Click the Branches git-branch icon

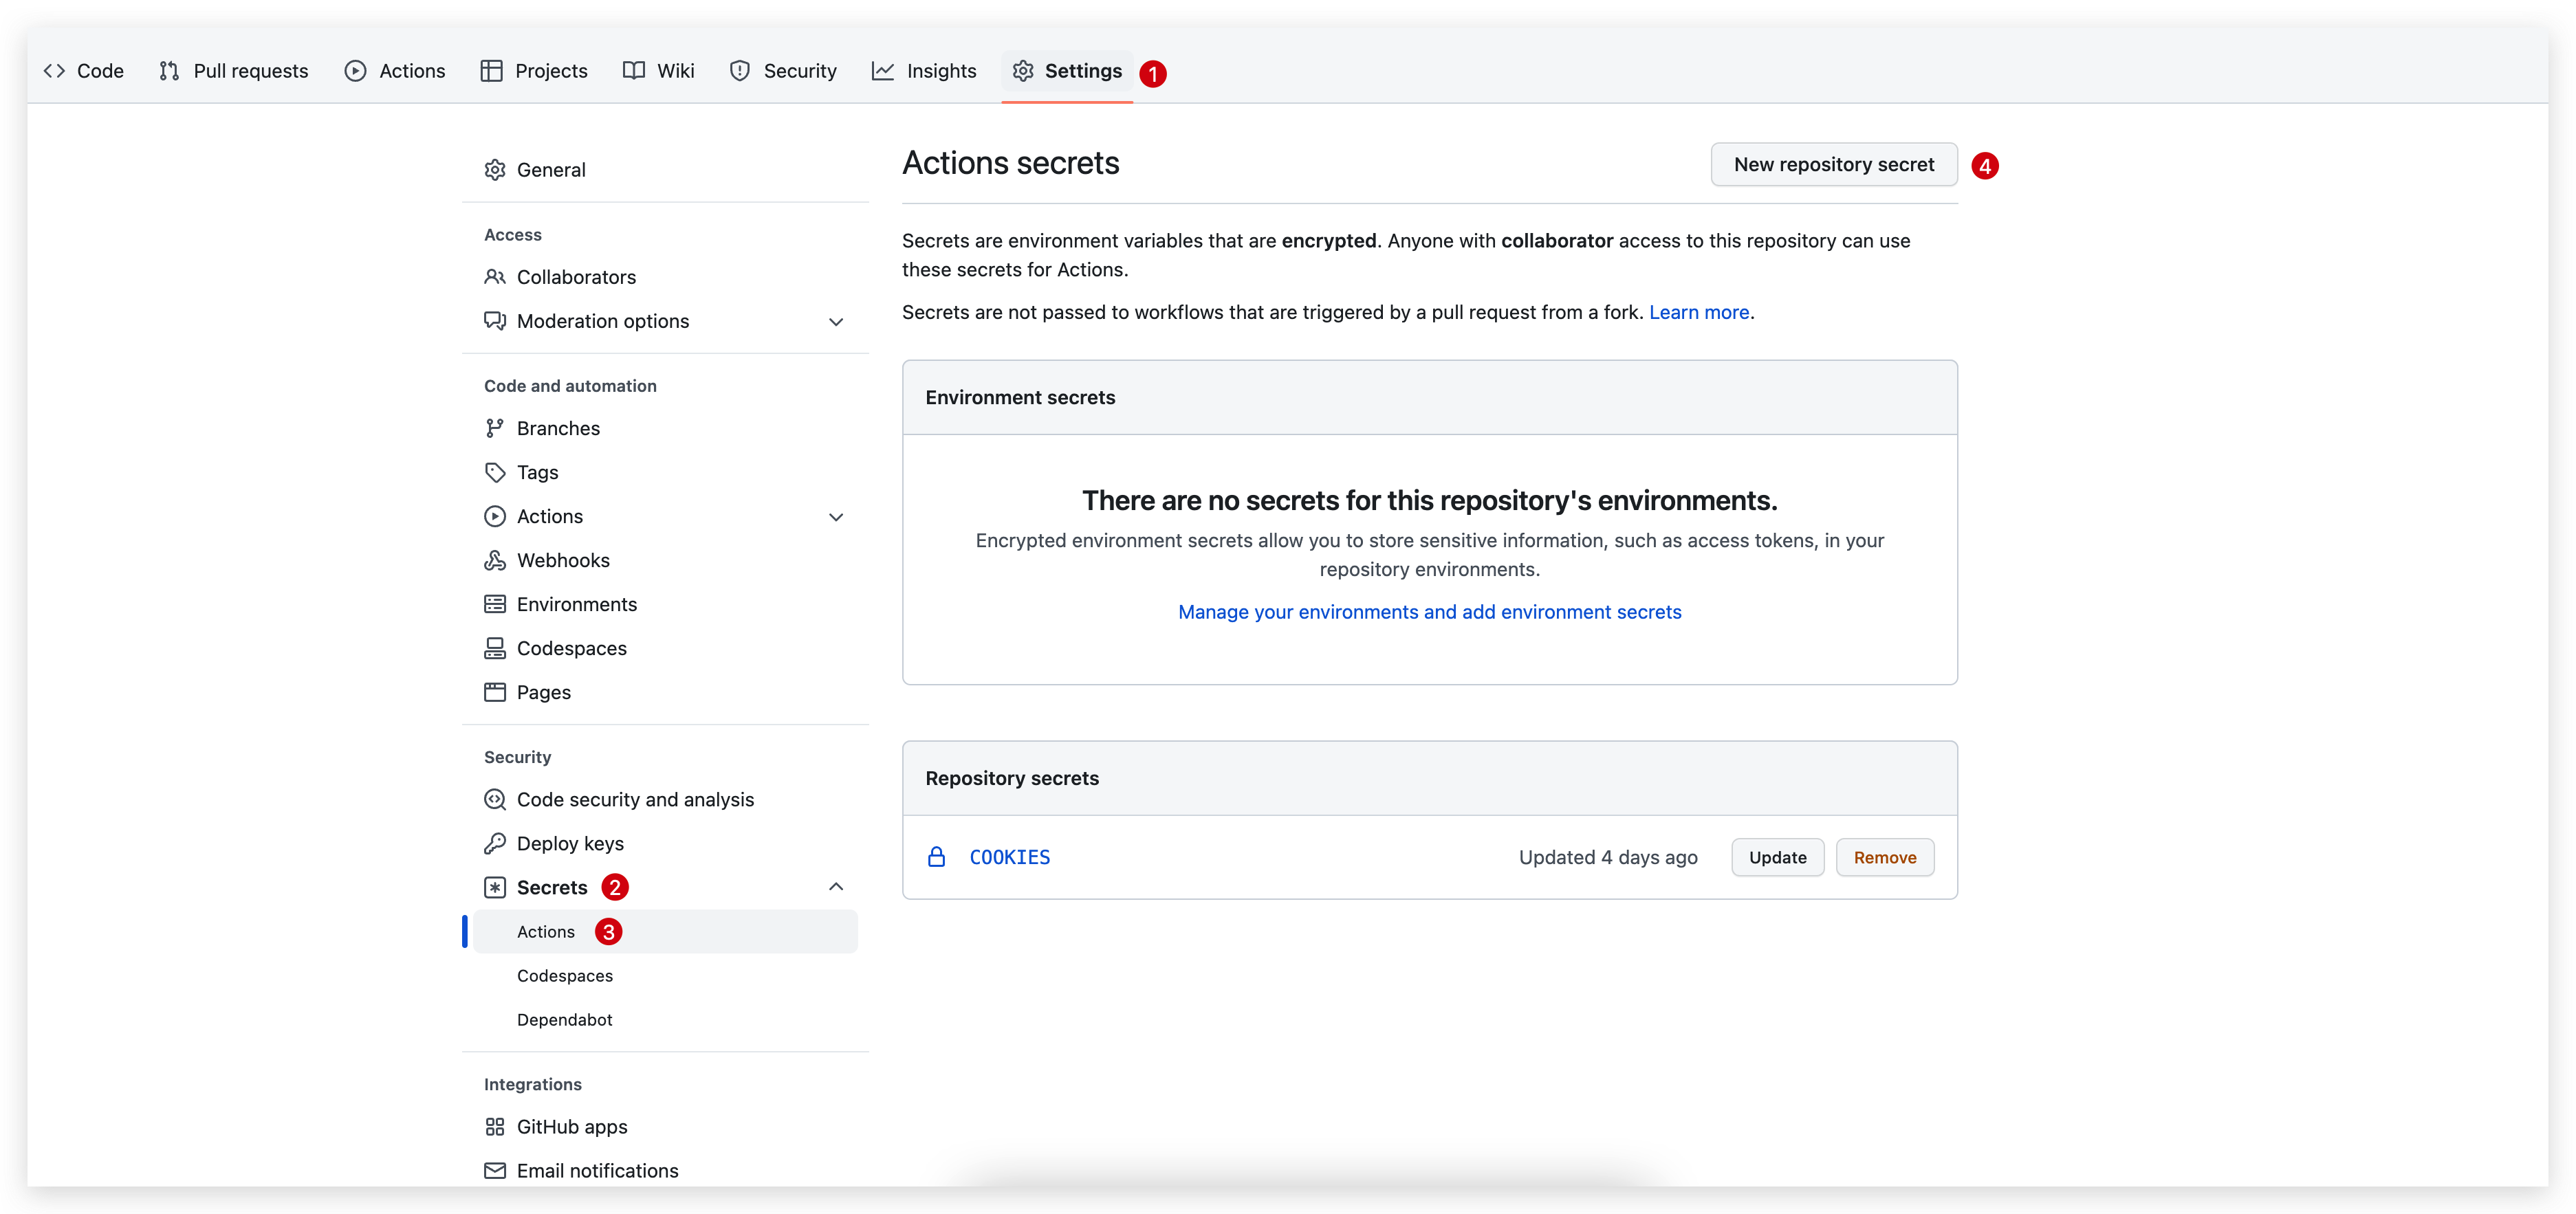494,428
